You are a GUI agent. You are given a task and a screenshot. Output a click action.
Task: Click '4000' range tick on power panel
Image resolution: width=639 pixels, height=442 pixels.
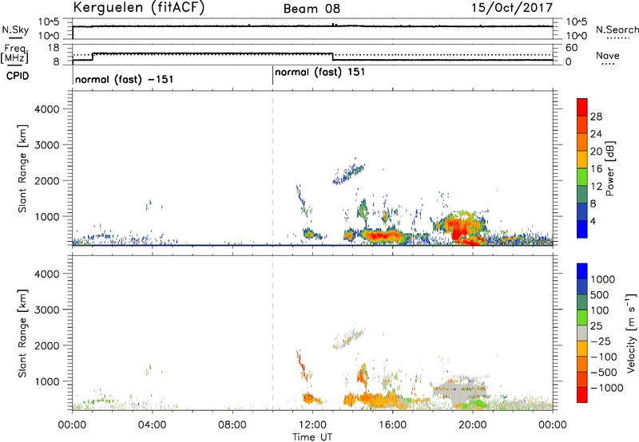coord(46,109)
